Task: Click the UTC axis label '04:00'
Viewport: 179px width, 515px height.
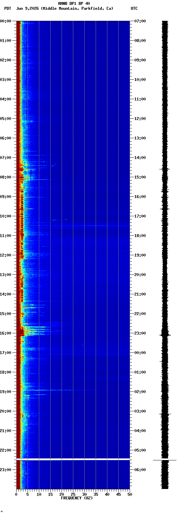Action: 140,431
